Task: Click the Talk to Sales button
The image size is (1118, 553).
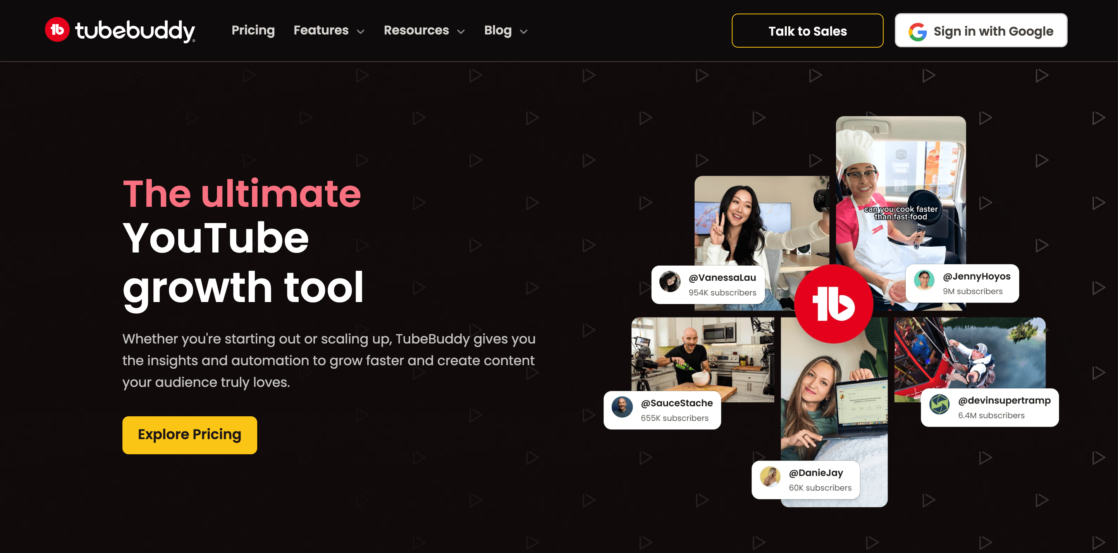Action: [x=807, y=31]
